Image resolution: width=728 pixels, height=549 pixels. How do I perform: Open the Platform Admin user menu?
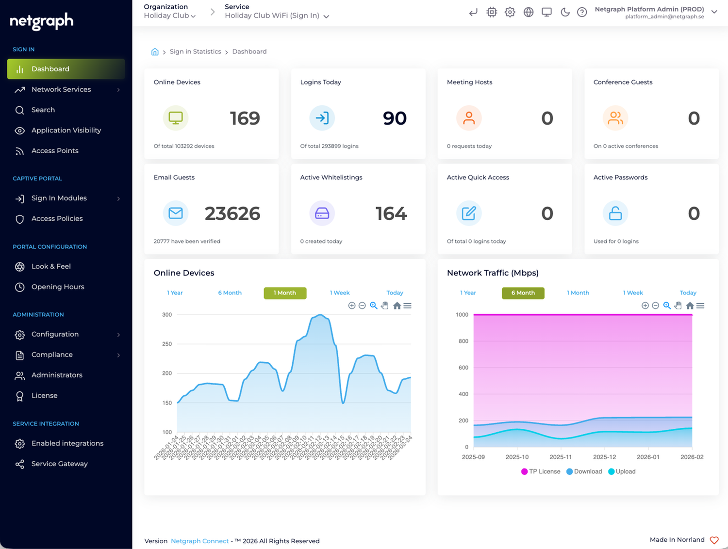[x=656, y=12]
